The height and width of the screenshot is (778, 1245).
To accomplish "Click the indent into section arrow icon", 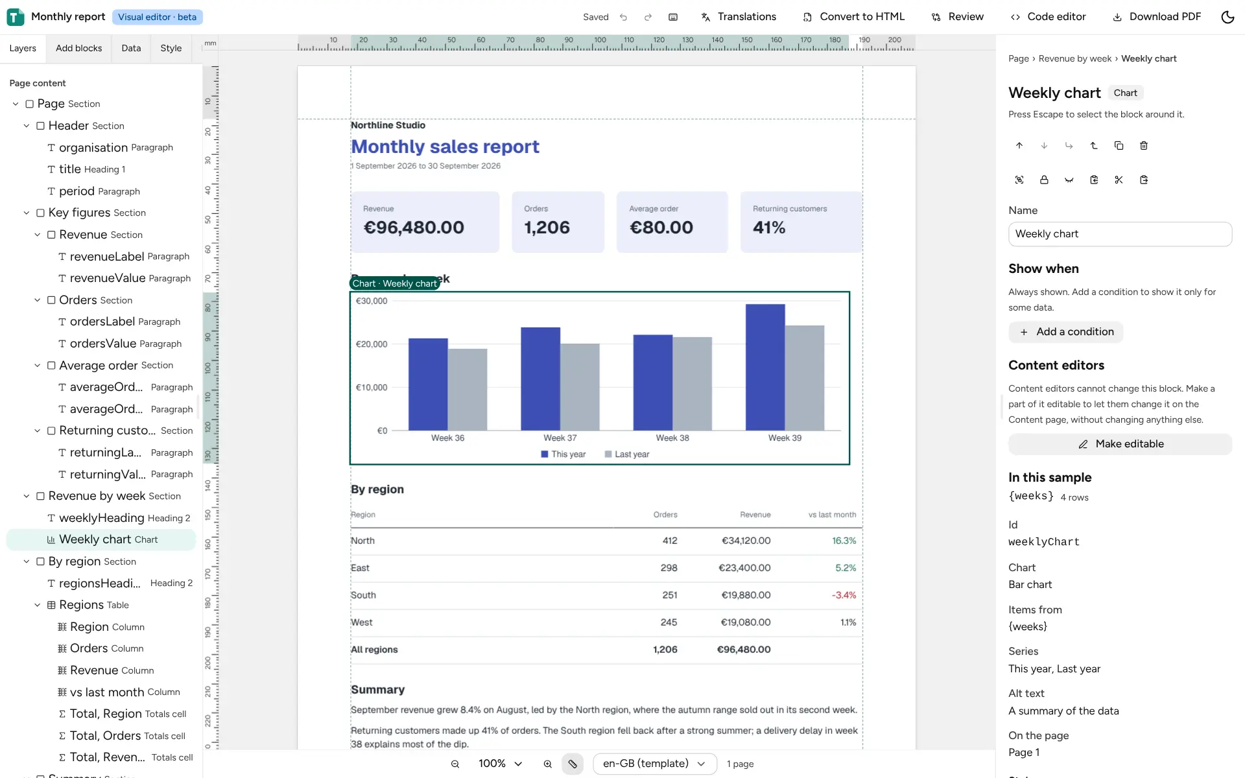I will click(x=1069, y=146).
